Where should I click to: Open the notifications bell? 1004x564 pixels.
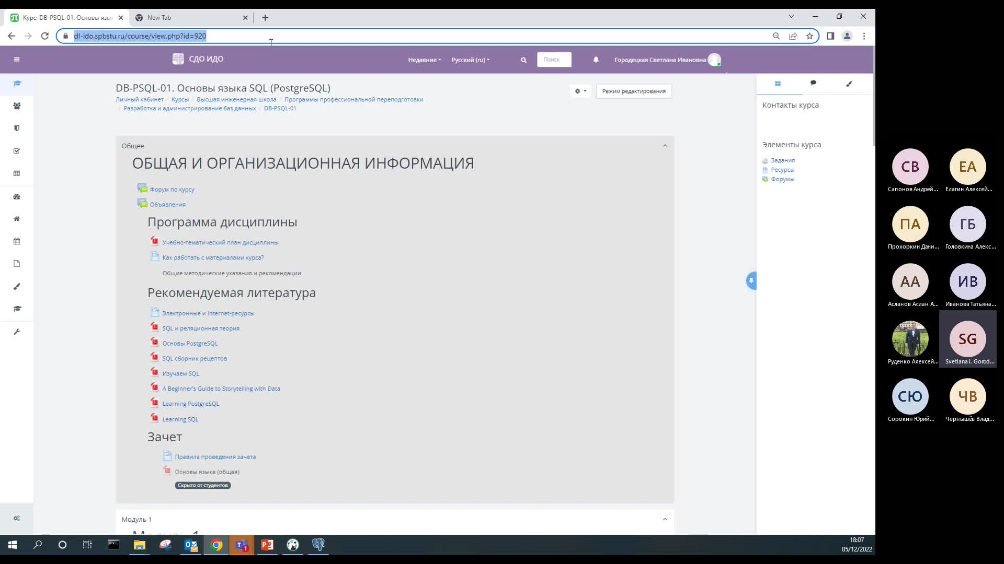[596, 60]
